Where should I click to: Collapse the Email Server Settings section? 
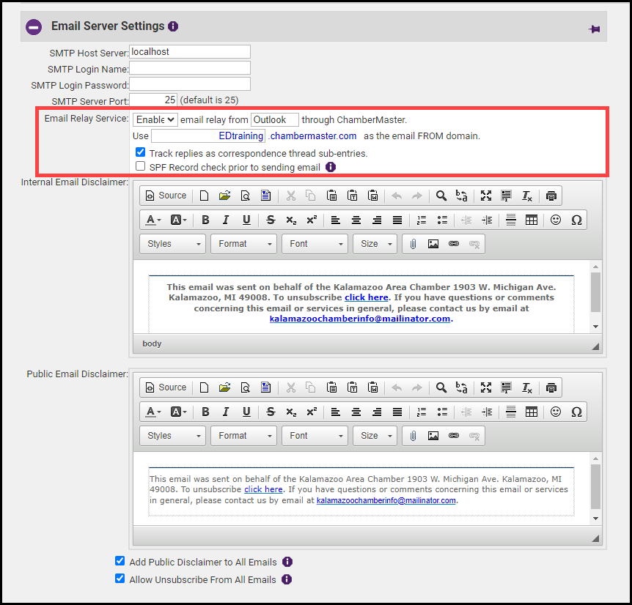tap(34, 27)
